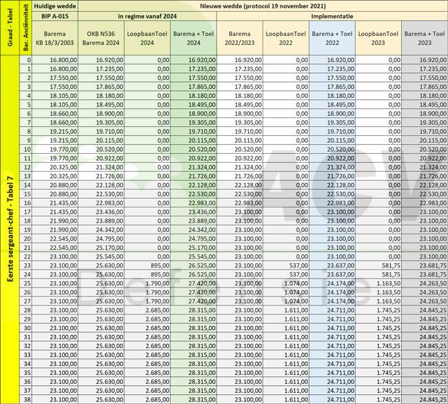Select the 'BIP A-015' header cell
The width and height of the screenshot is (448, 404).
point(55,16)
